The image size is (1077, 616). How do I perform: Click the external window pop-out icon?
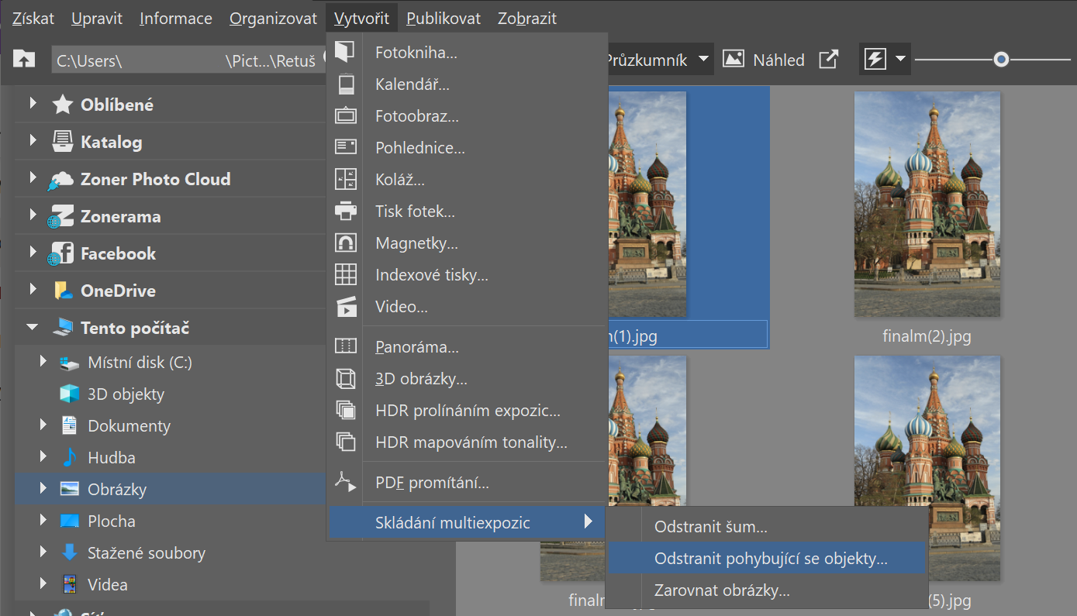tap(829, 59)
